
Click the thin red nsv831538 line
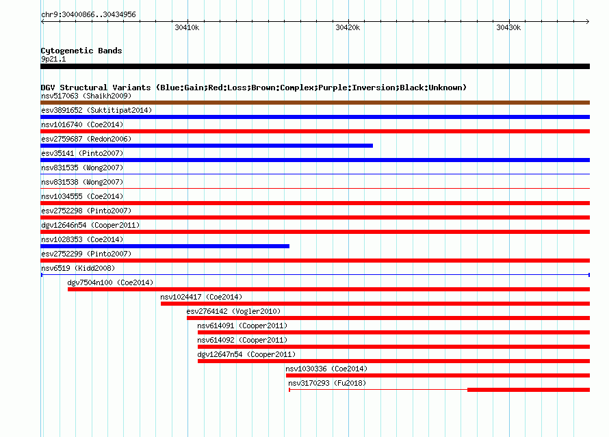click(315, 188)
